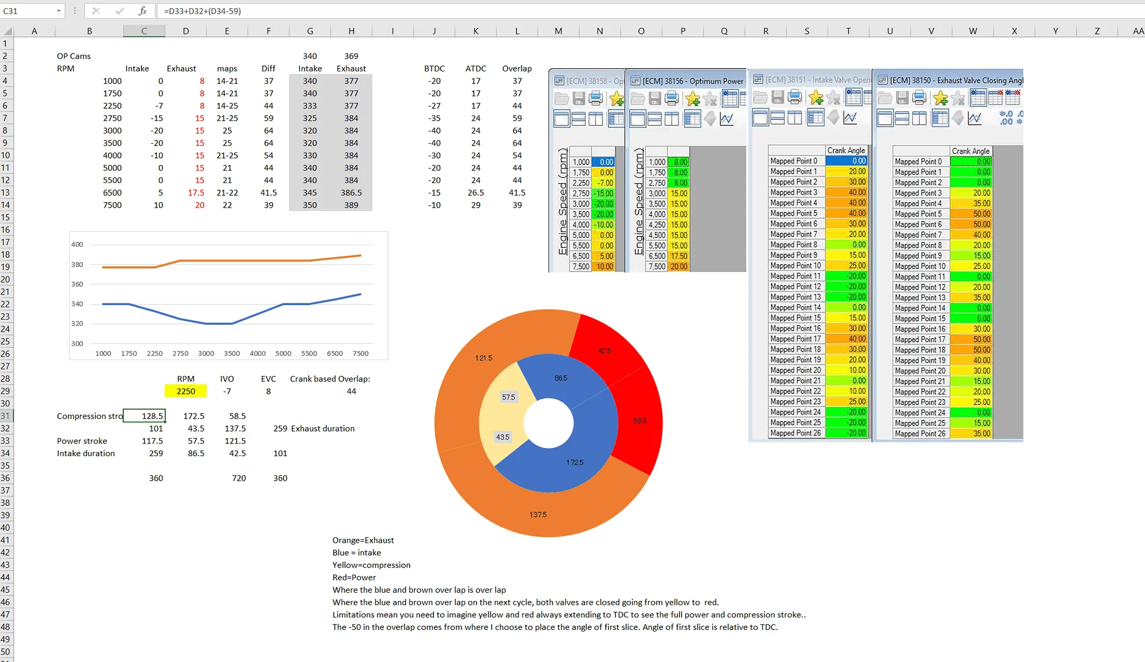Click the 'Overlap' column heading cell
This screenshot has height=662, width=1145.
pyautogui.click(x=517, y=69)
